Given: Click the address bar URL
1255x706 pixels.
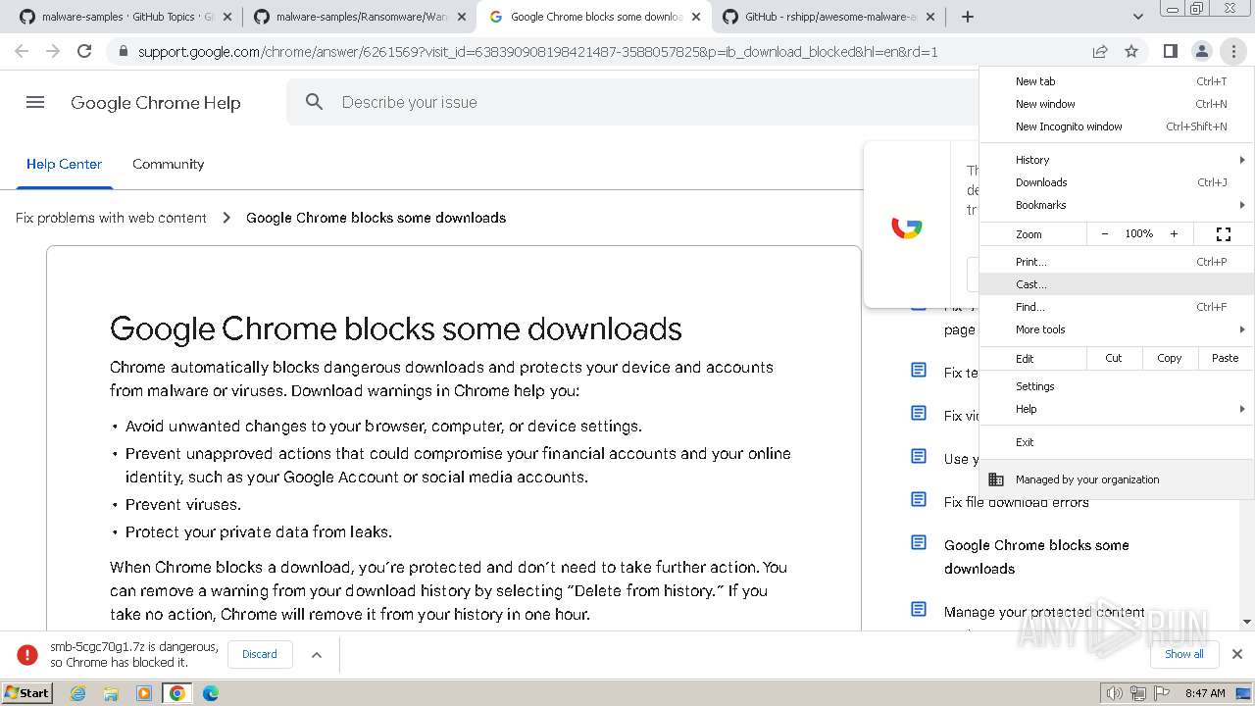Looking at the screenshot, I should [x=537, y=51].
